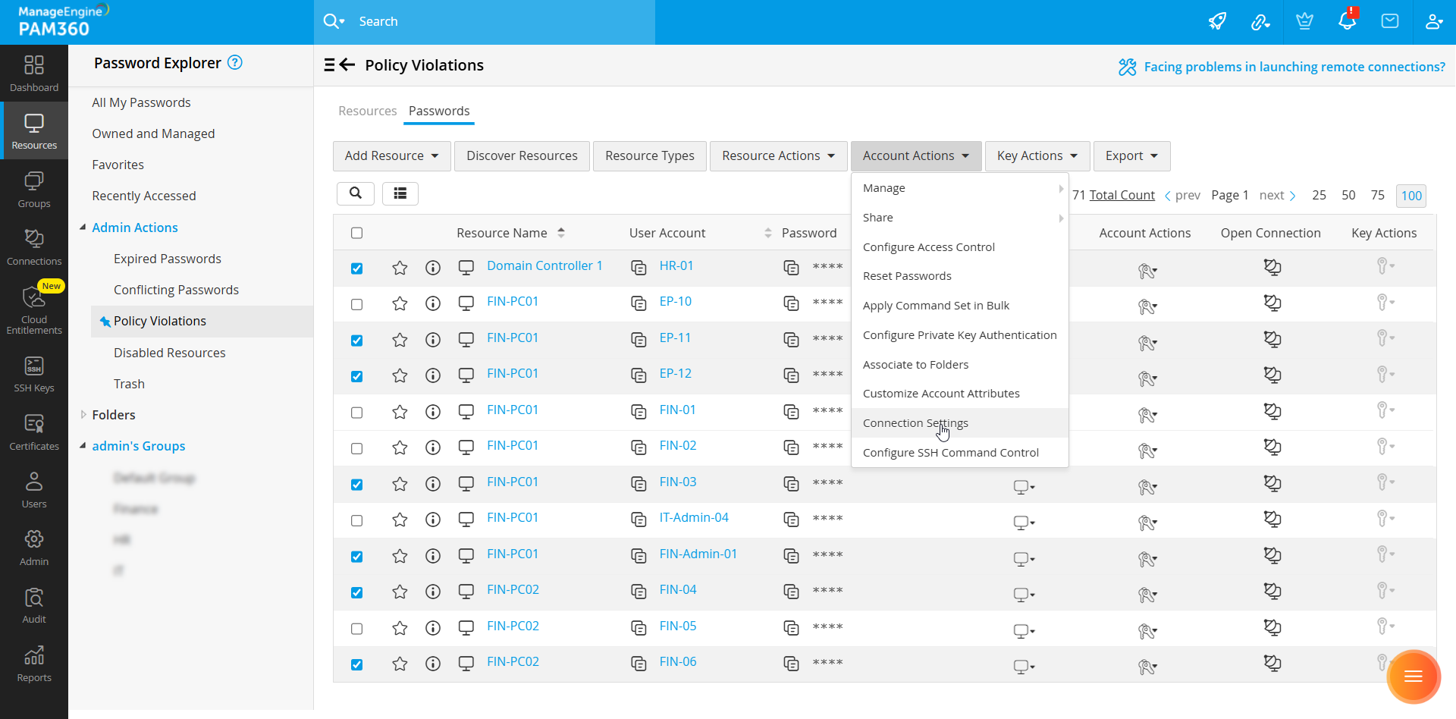Click the orange floating menu button
Viewport: 1456px width, 719px height.
point(1413,677)
